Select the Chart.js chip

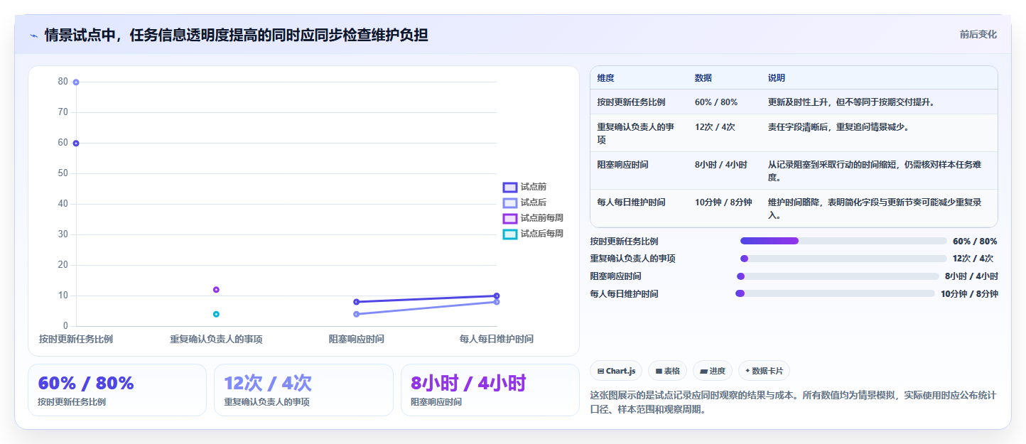(x=616, y=371)
